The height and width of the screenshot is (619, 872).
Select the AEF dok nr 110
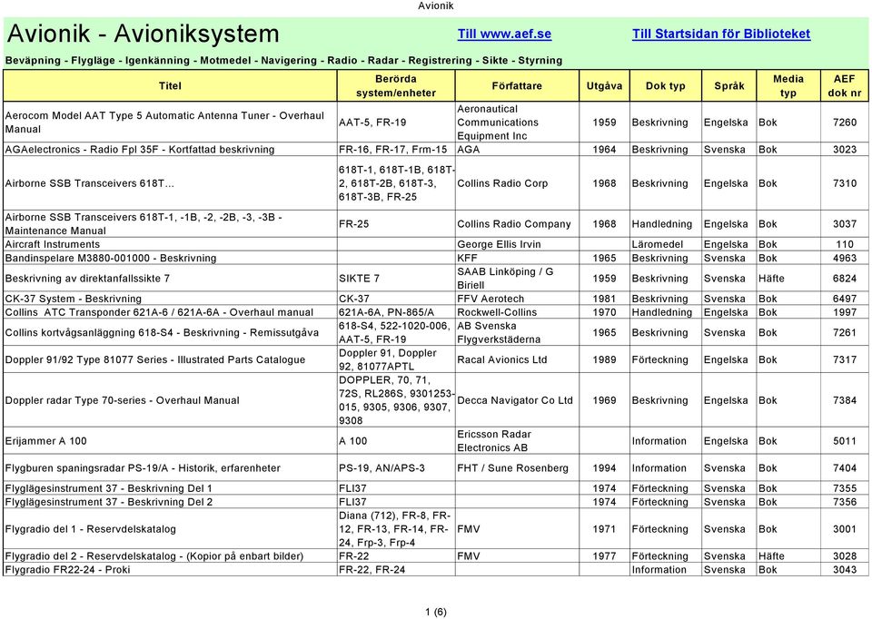(845, 244)
